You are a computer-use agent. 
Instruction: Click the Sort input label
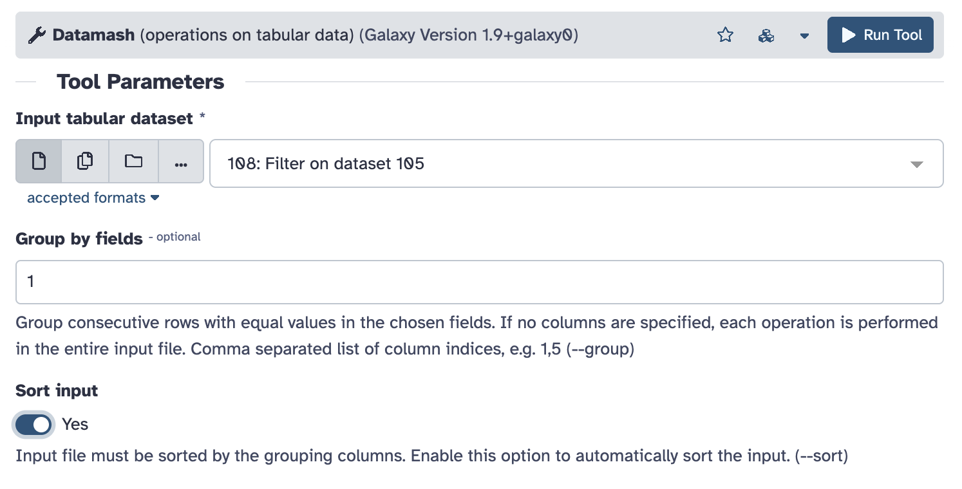(x=57, y=391)
